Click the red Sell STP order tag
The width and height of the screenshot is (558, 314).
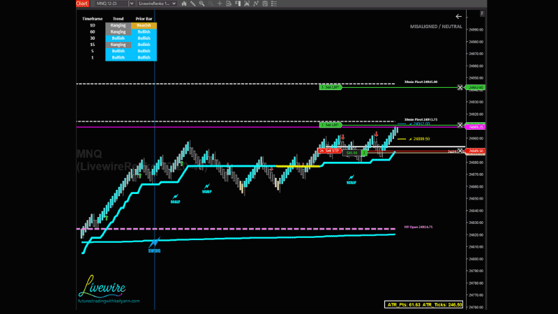pos(329,151)
